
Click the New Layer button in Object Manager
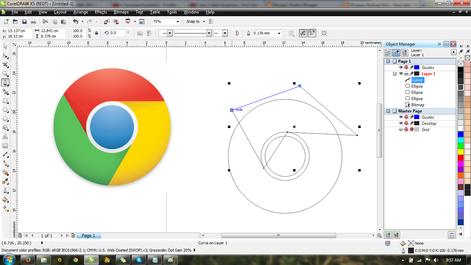click(x=388, y=235)
